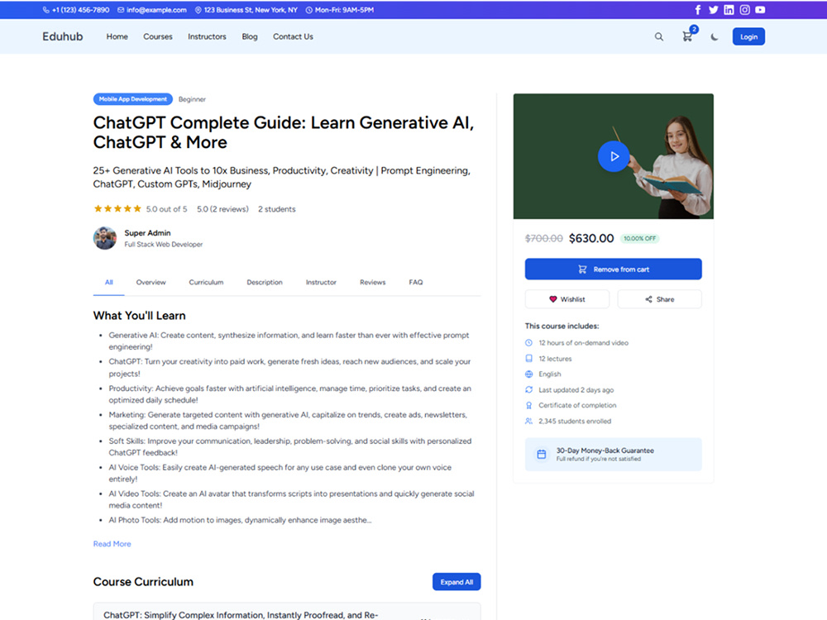This screenshot has height=620, width=827.
Task: Click the heart icon on Wishlist
Action: click(552, 299)
